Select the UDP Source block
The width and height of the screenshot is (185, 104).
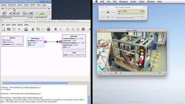35,42
